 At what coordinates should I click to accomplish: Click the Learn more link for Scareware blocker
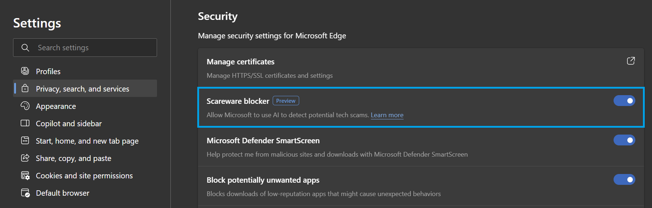coord(387,115)
